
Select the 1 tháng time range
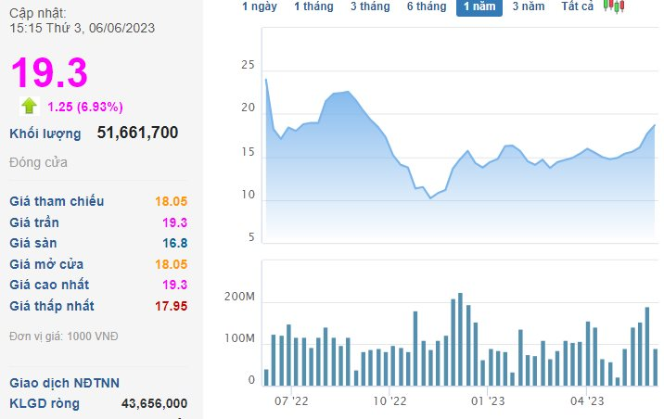[x=313, y=6]
